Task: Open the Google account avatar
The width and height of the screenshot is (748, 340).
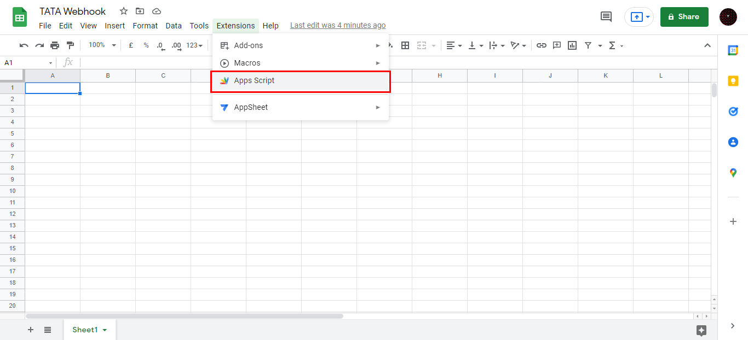Action: pyautogui.click(x=728, y=17)
